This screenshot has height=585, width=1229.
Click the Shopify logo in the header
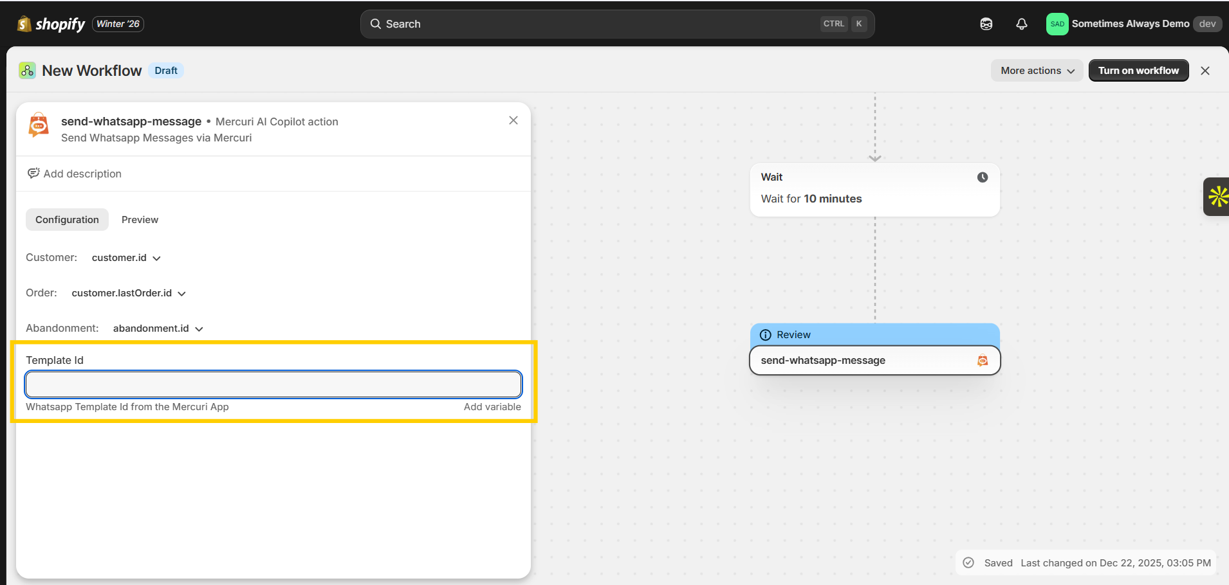(51, 24)
